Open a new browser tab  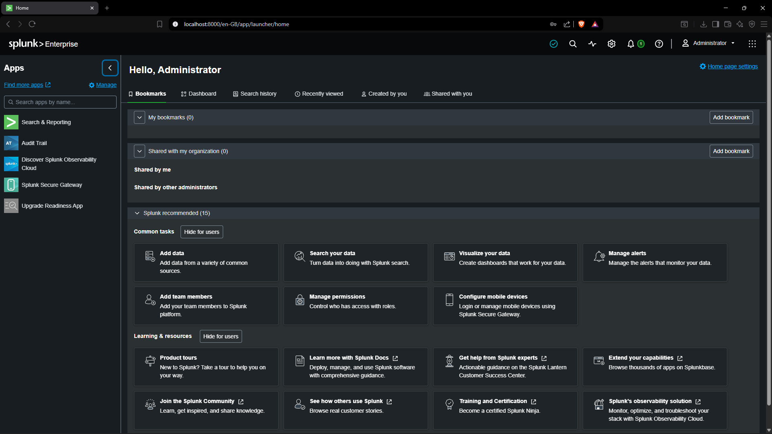click(107, 8)
